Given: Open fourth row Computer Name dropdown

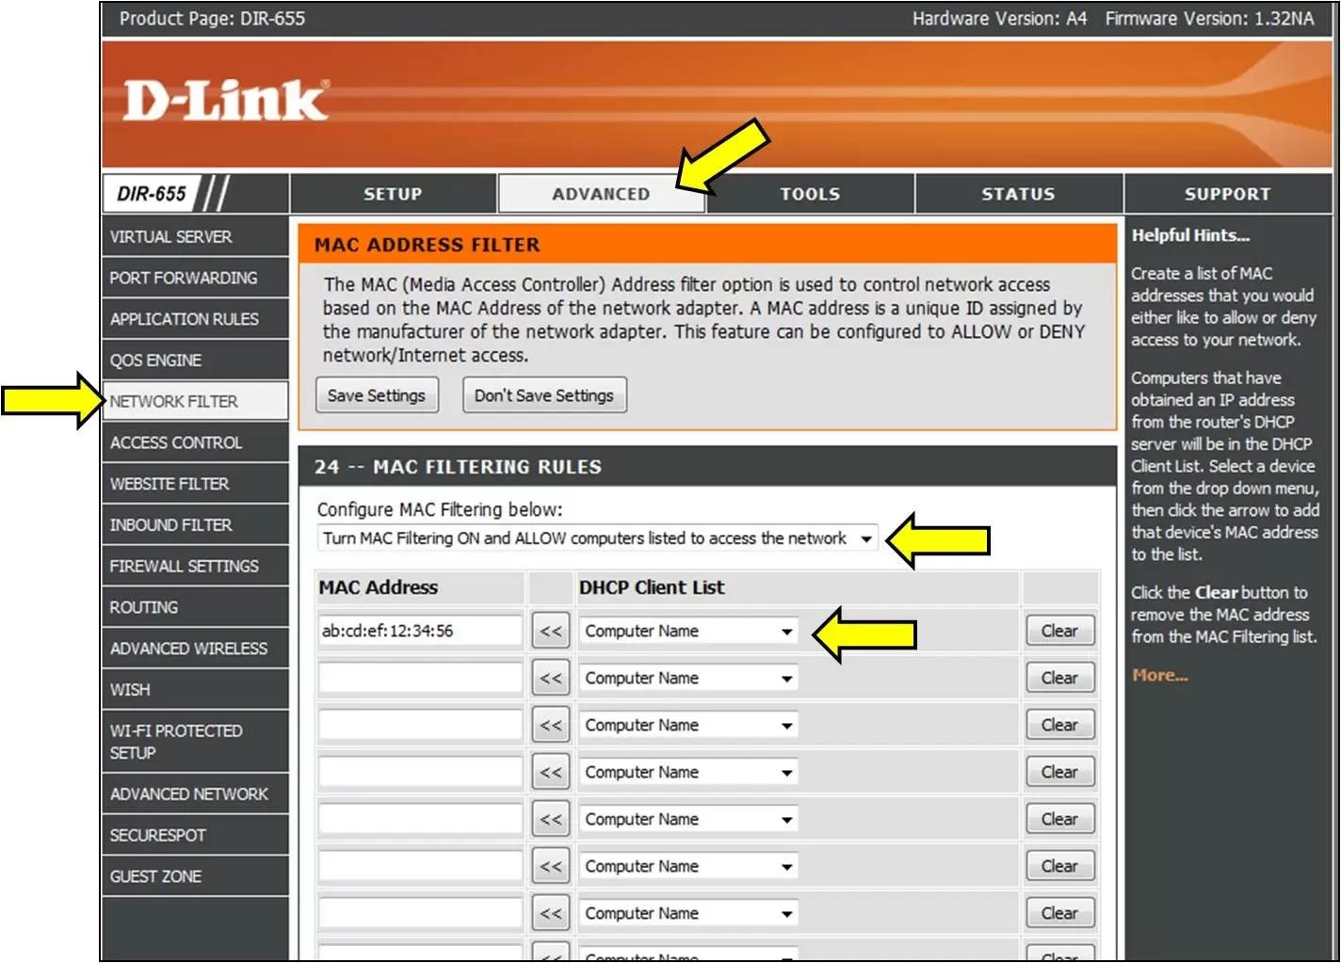Looking at the screenshot, I should (x=688, y=772).
